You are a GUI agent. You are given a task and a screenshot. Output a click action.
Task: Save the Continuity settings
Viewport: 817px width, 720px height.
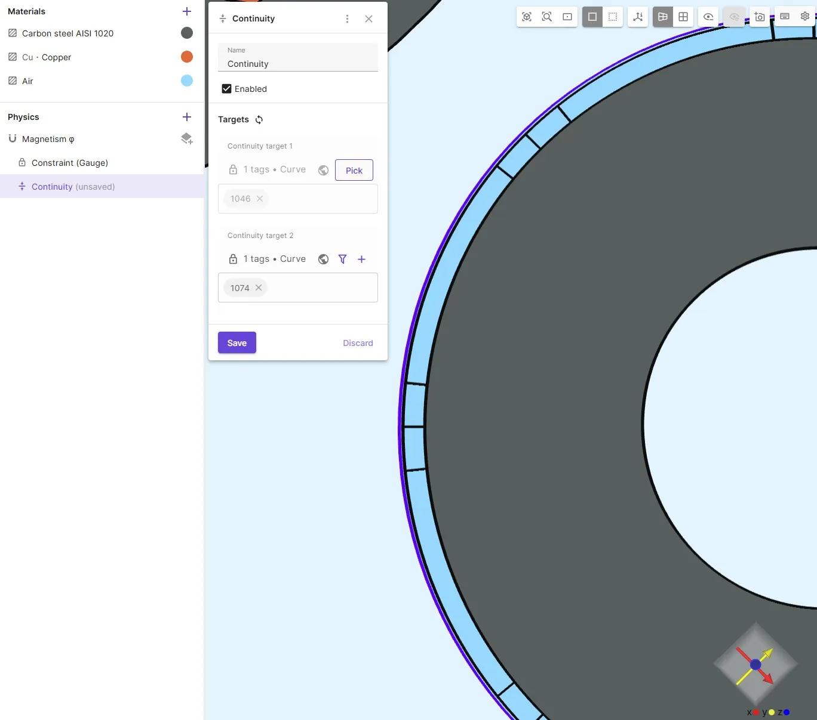pyautogui.click(x=237, y=342)
